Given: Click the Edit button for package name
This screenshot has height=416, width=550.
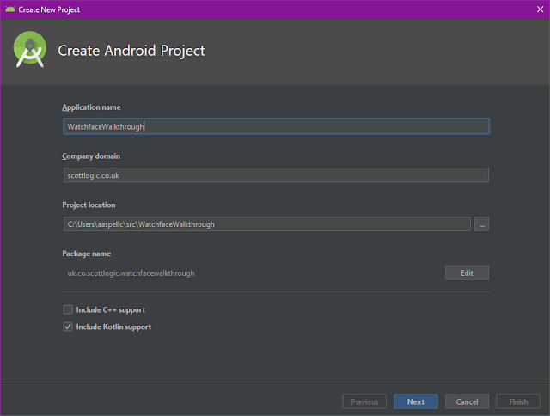Looking at the screenshot, I should (467, 272).
